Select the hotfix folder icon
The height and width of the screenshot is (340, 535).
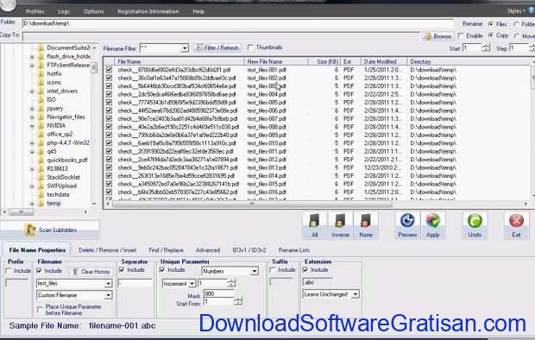point(41,73)
